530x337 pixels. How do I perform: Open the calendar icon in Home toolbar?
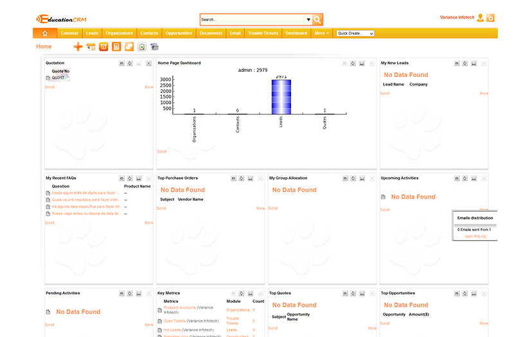pos(91,47)
